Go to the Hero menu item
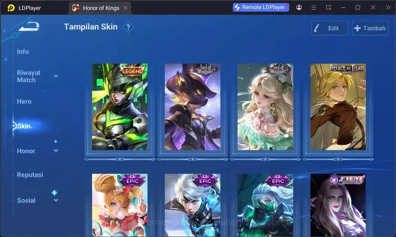 [24, 102]
